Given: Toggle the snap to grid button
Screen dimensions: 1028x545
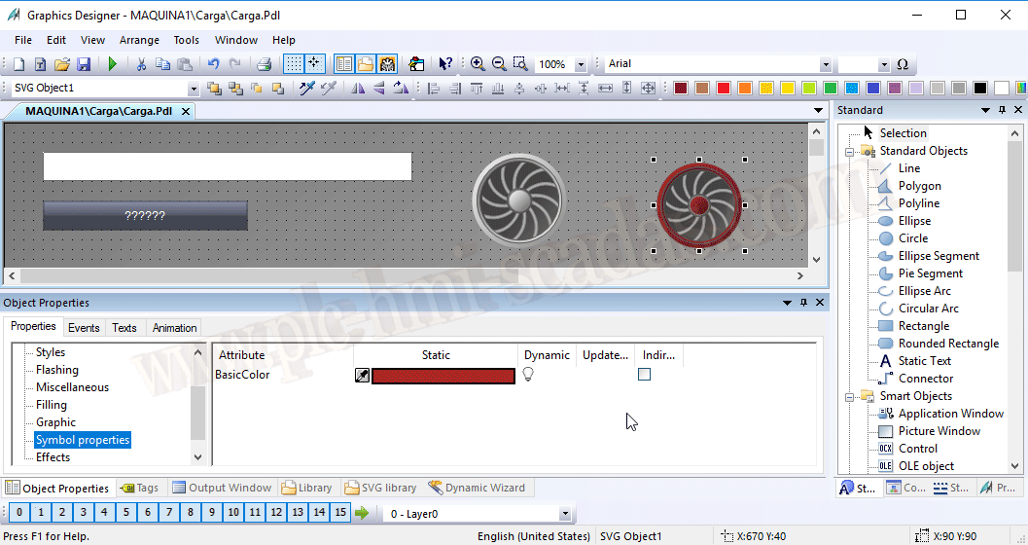Looking at the screenshot, I should [x=314, y=64].
